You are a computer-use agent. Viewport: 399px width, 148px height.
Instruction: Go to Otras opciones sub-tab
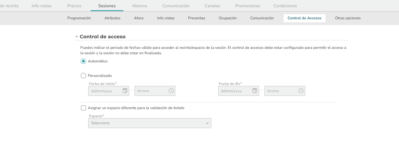348,18
